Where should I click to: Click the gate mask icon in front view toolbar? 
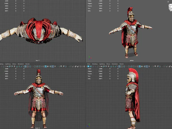(32, 66)
